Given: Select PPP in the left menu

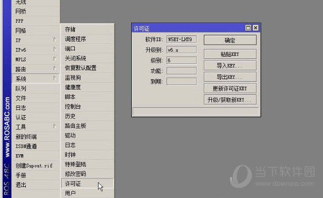Looking at the screenshot, I should [35, 21].
